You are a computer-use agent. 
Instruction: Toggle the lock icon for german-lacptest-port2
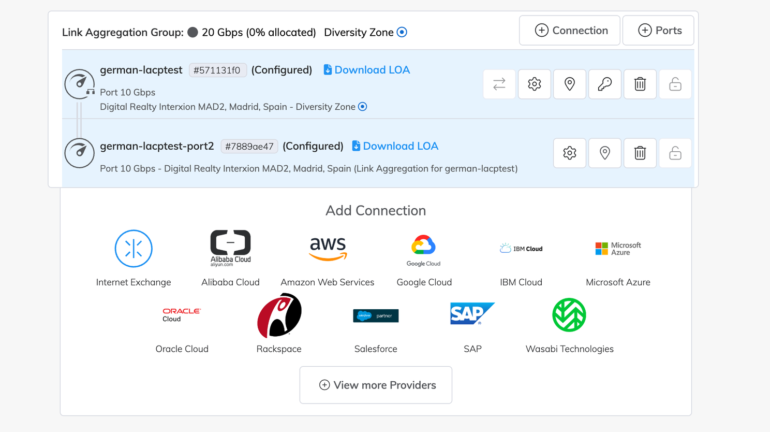click(x=675, y=153)
